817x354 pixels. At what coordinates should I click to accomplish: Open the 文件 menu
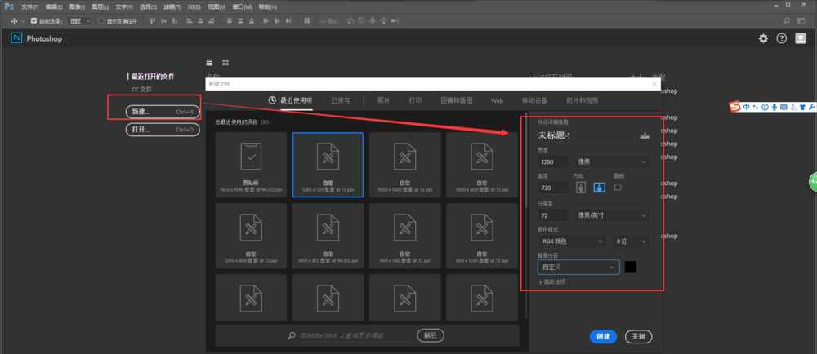click(x=29, y=7)
